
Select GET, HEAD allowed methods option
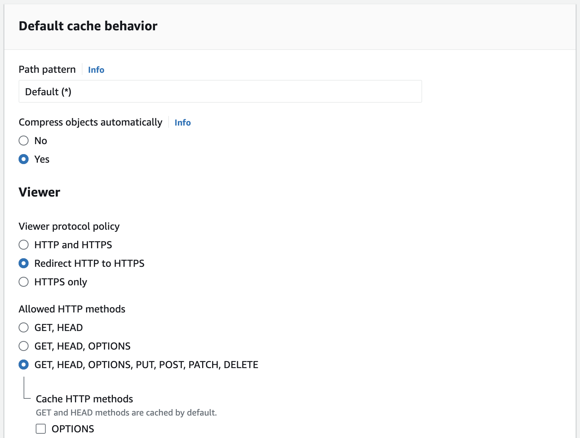24,327
